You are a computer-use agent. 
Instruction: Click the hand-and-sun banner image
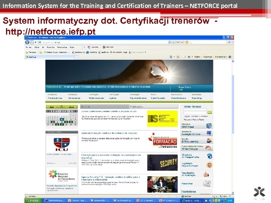[x=129, y=72]
